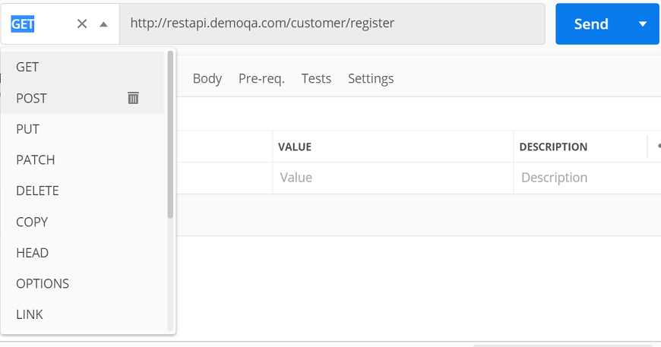
Task: Go to the Settings tab
Action: 371,79
